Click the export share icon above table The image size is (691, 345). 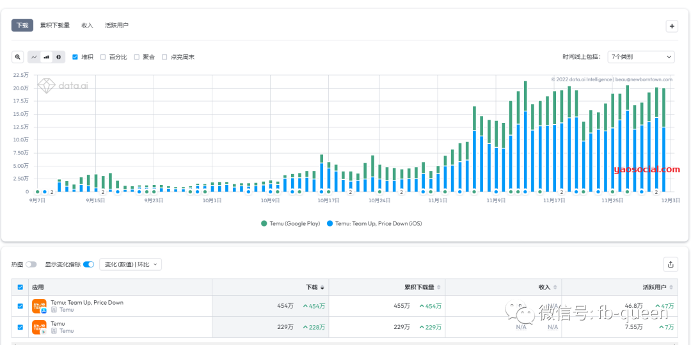tap(671, 264)
